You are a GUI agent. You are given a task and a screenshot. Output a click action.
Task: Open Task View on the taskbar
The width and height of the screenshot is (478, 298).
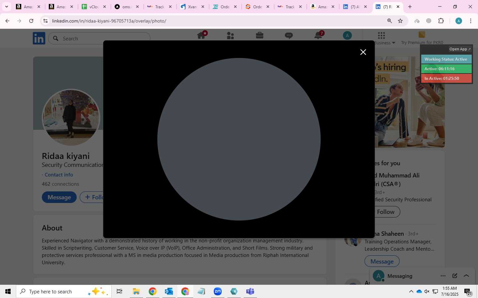click(119, 291)
